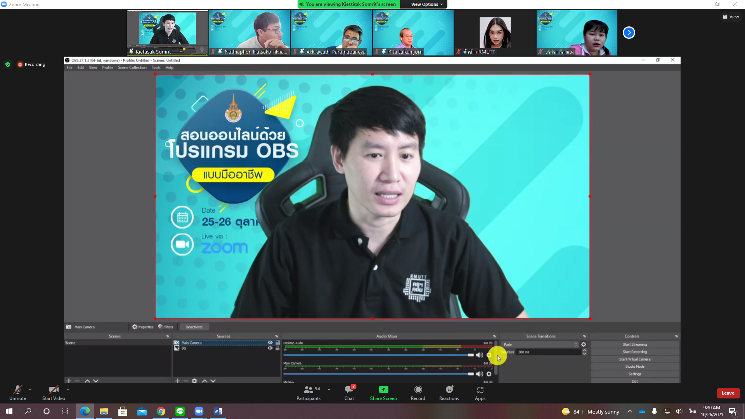Open OBS View menu
Screen dimensions: 745x419
93,68
